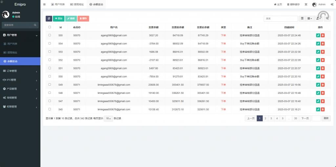Screen dimensions: 336x167
Task: Click the table 搜索 input field
Action: coord(281,19)
